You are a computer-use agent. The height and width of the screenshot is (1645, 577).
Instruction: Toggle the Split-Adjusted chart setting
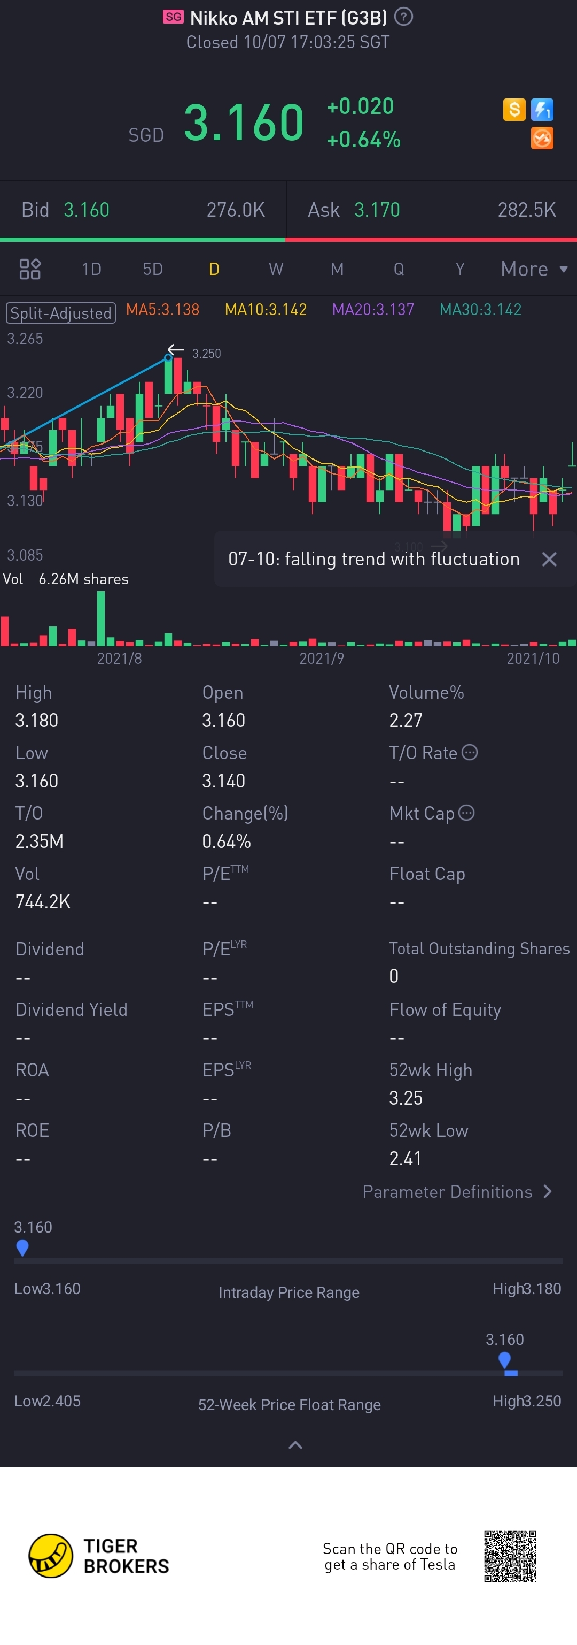pos(60,313)
